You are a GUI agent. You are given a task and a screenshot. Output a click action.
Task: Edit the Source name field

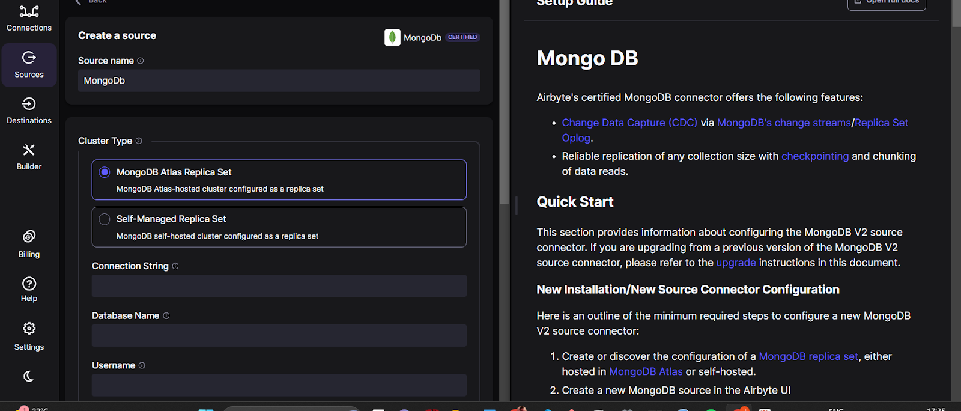(x=279, y=81)
